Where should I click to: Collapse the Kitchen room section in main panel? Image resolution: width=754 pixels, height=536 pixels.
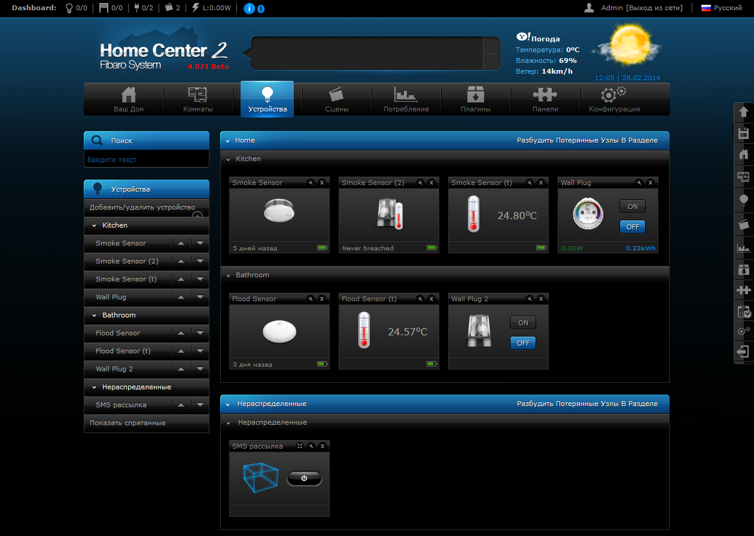[228, 159]
